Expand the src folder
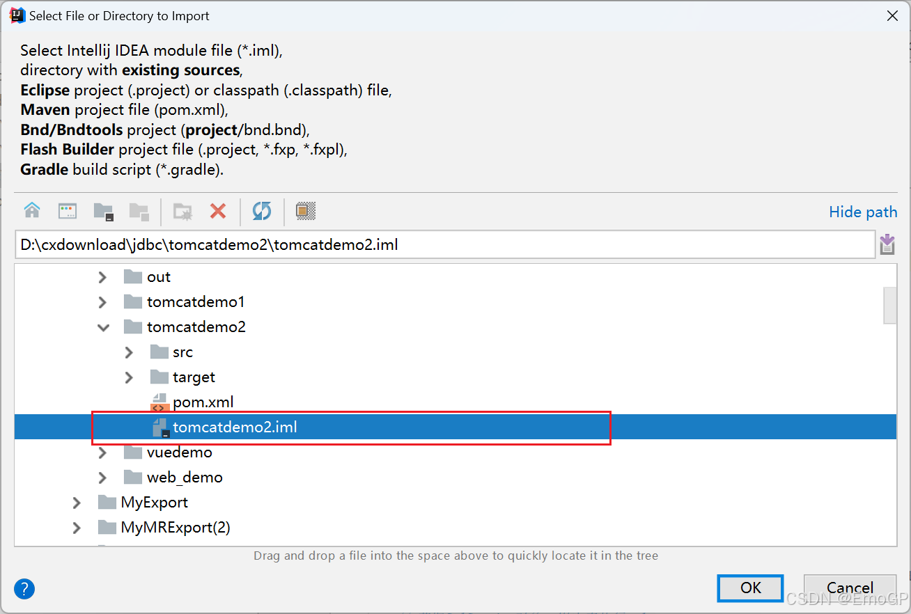Screen dimensions: 911x614 pos(129,352)
